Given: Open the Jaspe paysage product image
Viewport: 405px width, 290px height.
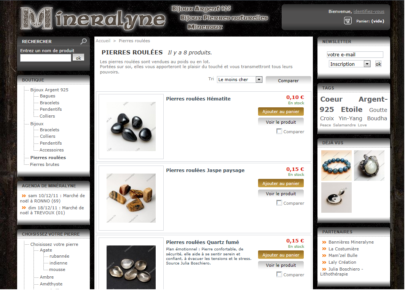Looking at the screenshot, I should coord(131,198).
